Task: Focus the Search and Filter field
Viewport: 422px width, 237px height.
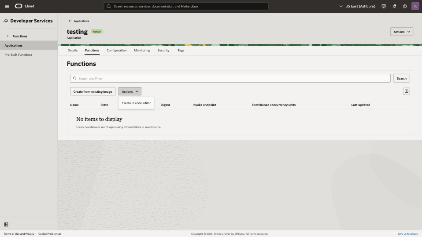Action: [230, 78]
